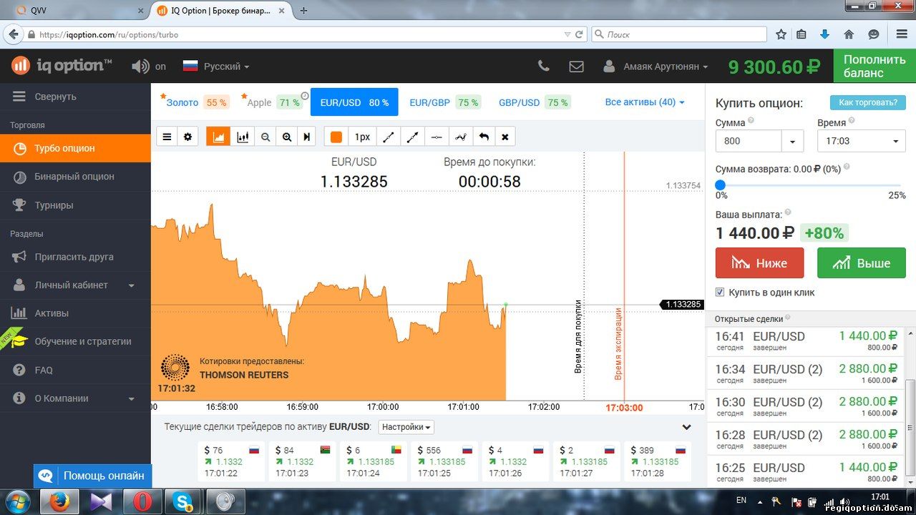Open the Помощь онлайн chat button
The width and height of the screenshot is (916, 515).
click(92, 476)
